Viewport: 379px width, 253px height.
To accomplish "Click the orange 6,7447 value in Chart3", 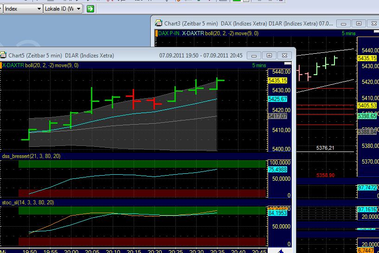I will [x=366, y=250].
